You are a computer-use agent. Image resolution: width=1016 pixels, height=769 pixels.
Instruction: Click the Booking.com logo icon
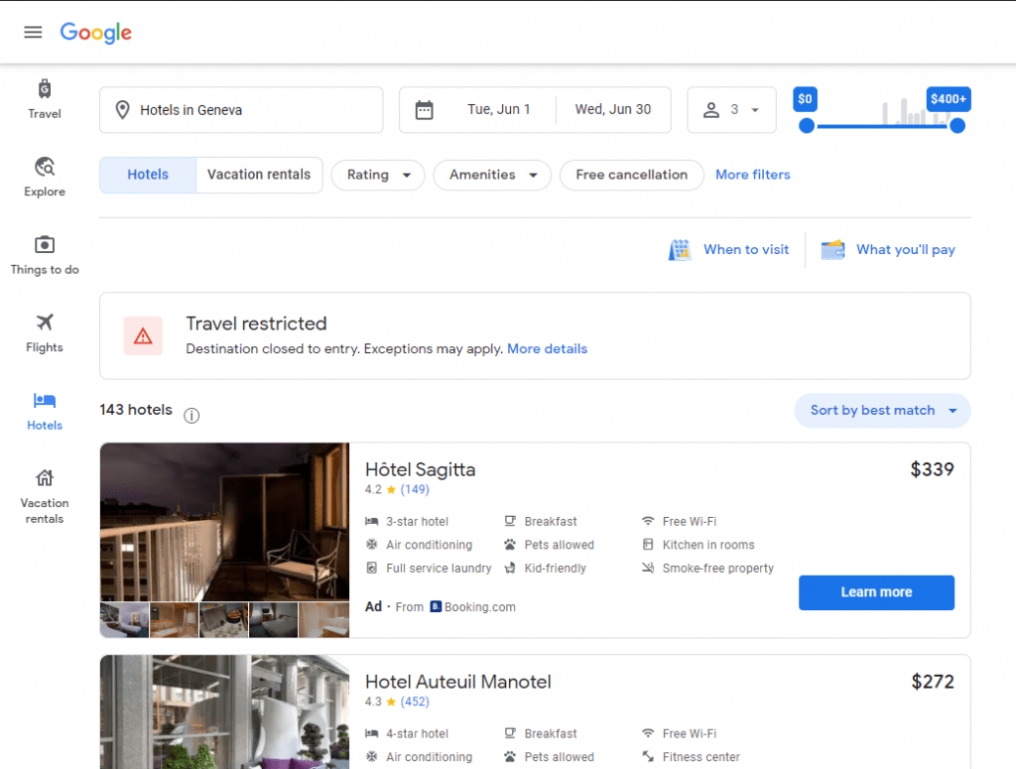click(436, 606)
